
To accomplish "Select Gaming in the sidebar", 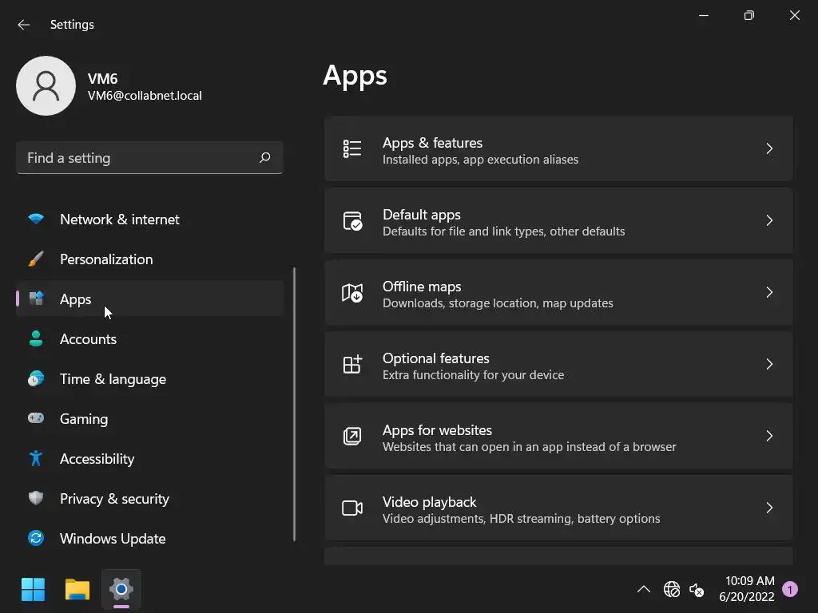I will coord(149,418).
